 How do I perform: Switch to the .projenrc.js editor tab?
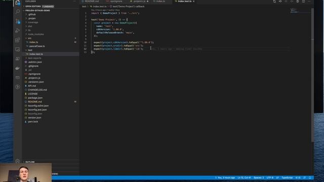139,2
